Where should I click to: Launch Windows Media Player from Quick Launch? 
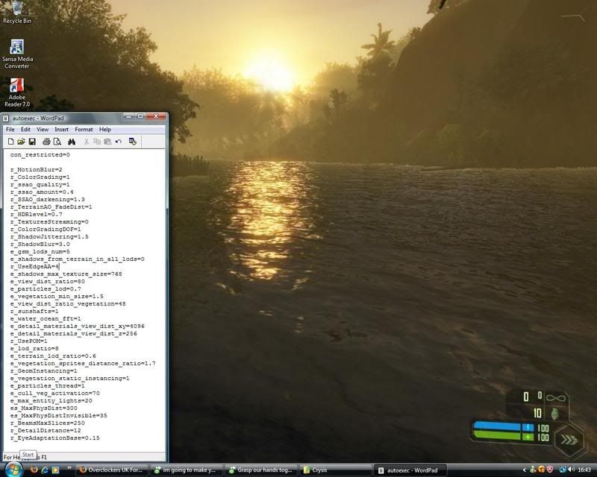point(55,470)
